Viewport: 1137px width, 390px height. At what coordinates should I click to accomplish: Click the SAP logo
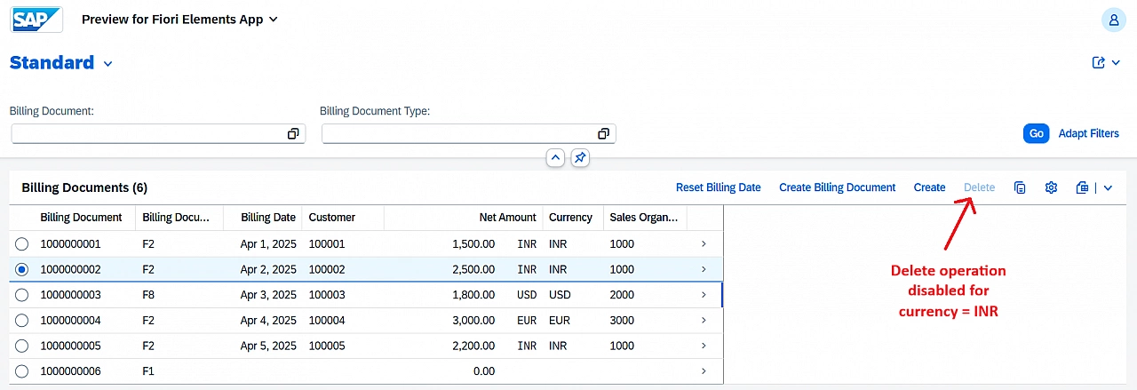click(x=36, y=19)
